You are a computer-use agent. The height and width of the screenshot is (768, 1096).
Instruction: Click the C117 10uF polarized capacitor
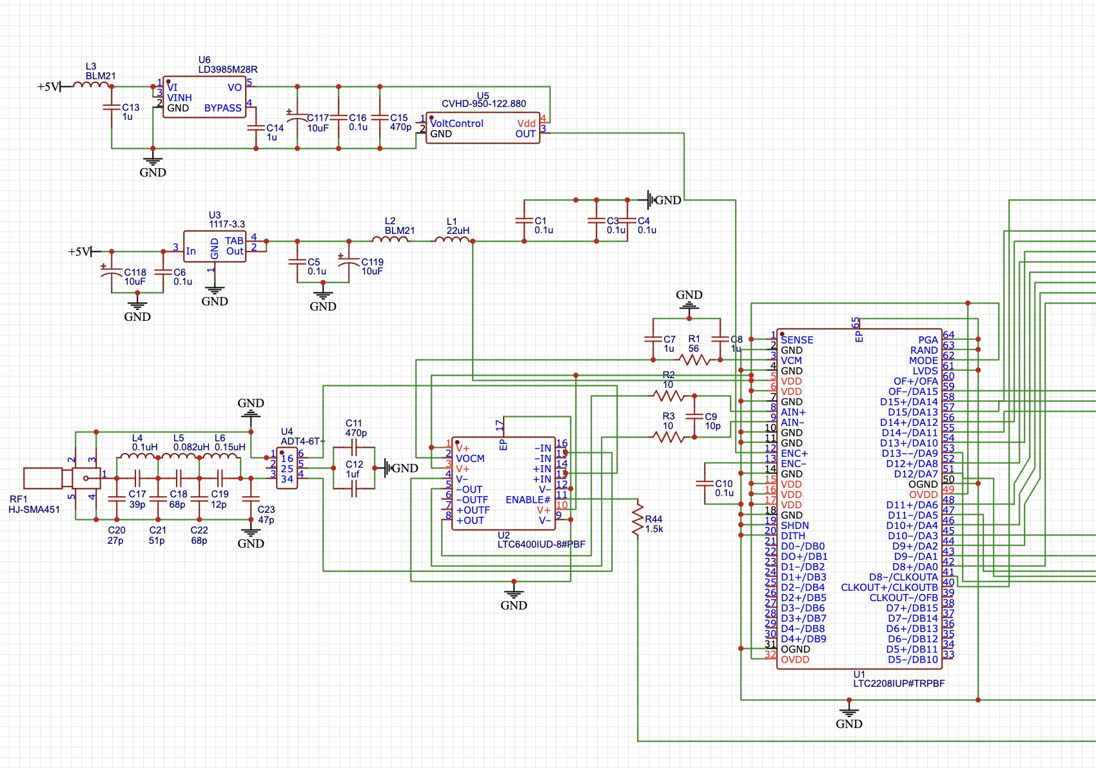point(297,119)
